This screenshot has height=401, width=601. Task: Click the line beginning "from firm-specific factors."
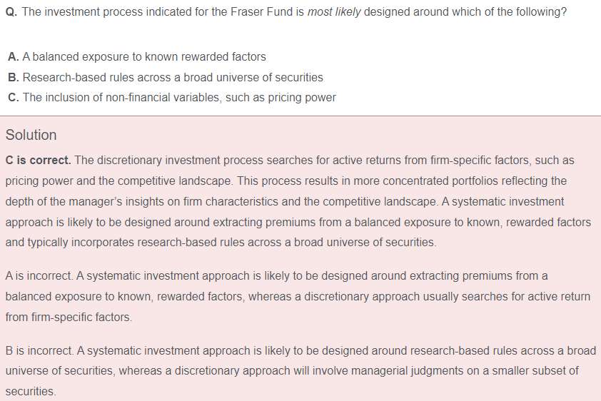(x=69, y=317)
